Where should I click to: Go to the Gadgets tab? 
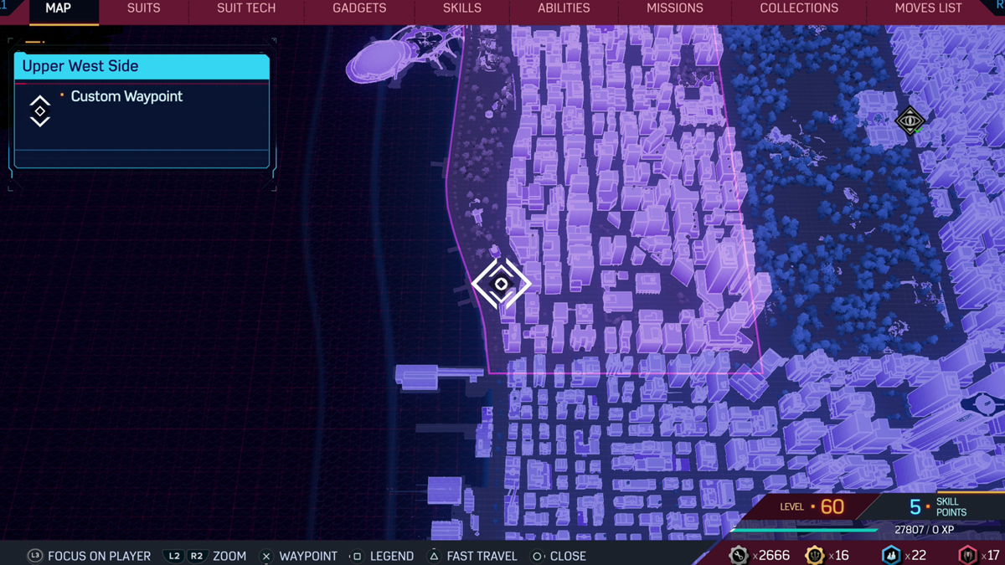(359, 8)
